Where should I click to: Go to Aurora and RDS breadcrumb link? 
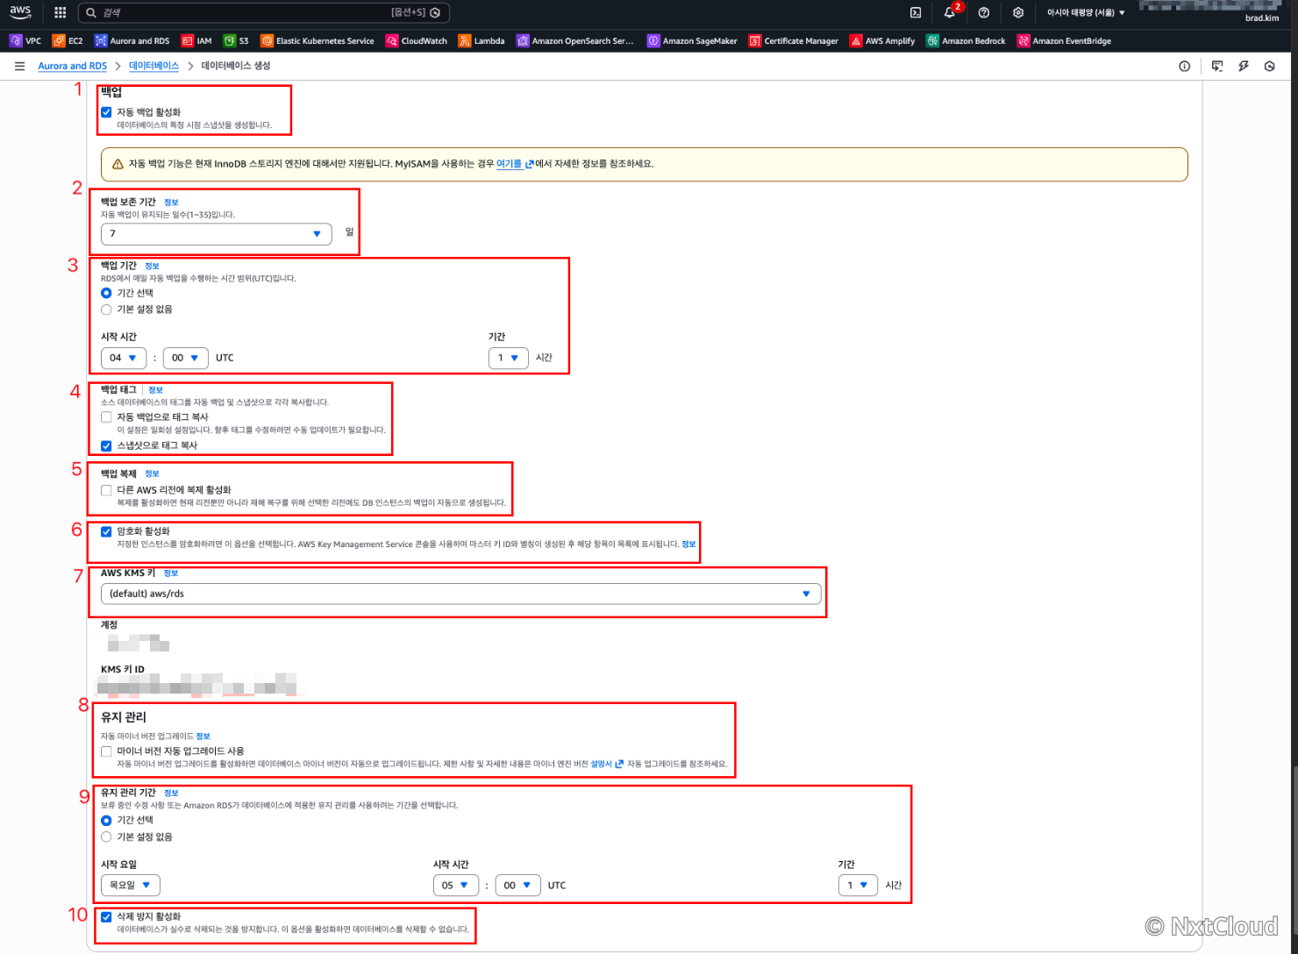pos(72,66)
